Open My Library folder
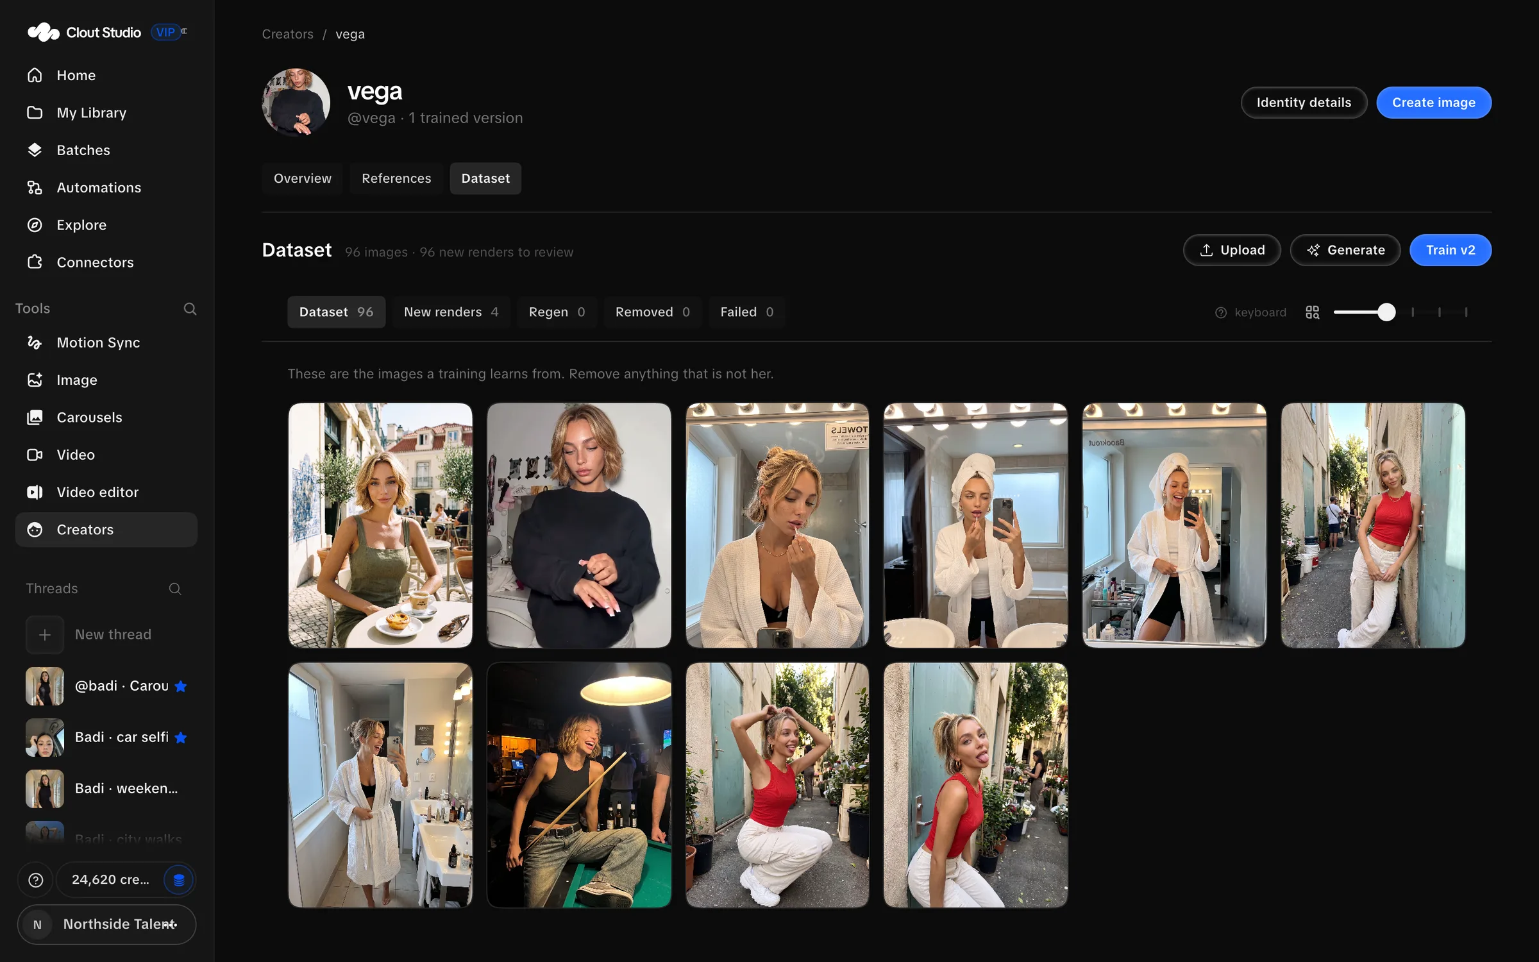Image resolution: width=1539 pixels, height=962 pixels. (106, 112)
